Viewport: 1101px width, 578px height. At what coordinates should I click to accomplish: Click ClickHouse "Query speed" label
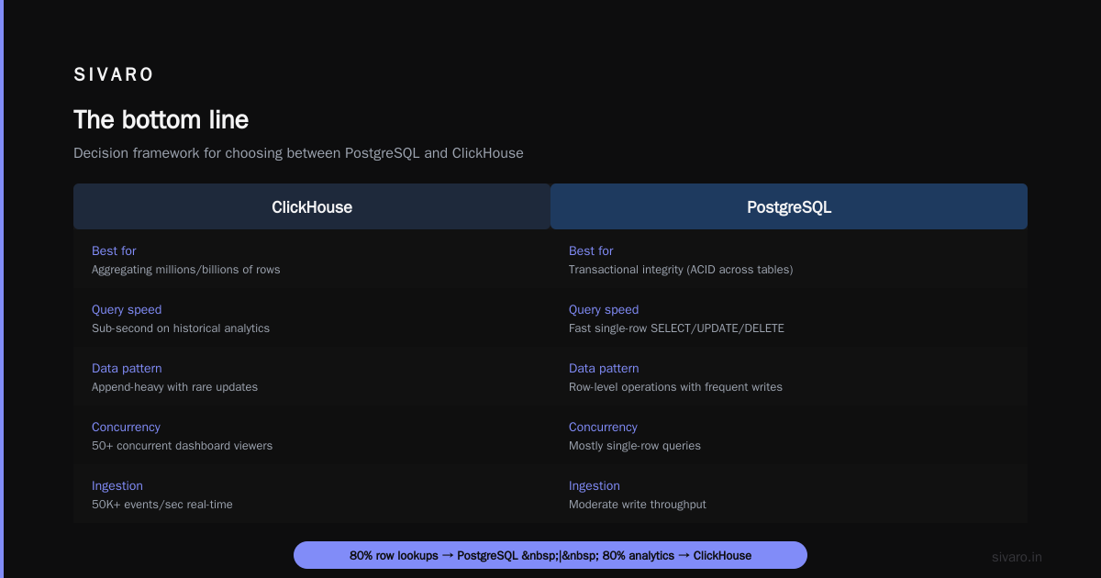click(x=127, y=309)
